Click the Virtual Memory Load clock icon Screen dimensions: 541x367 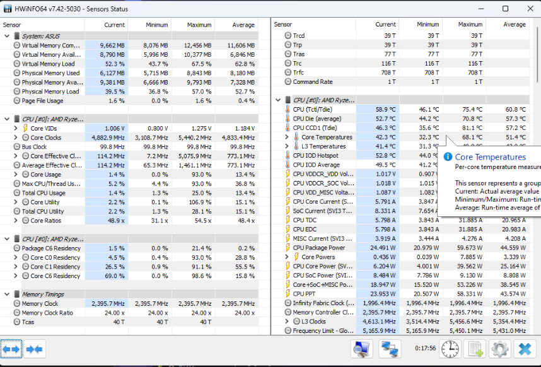pos(16,64)
